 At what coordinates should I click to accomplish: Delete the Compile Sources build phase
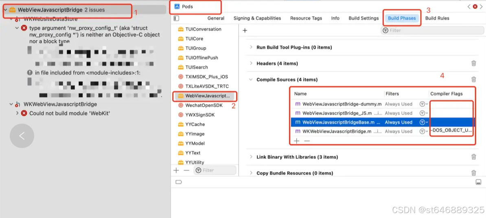coord(474,79)
